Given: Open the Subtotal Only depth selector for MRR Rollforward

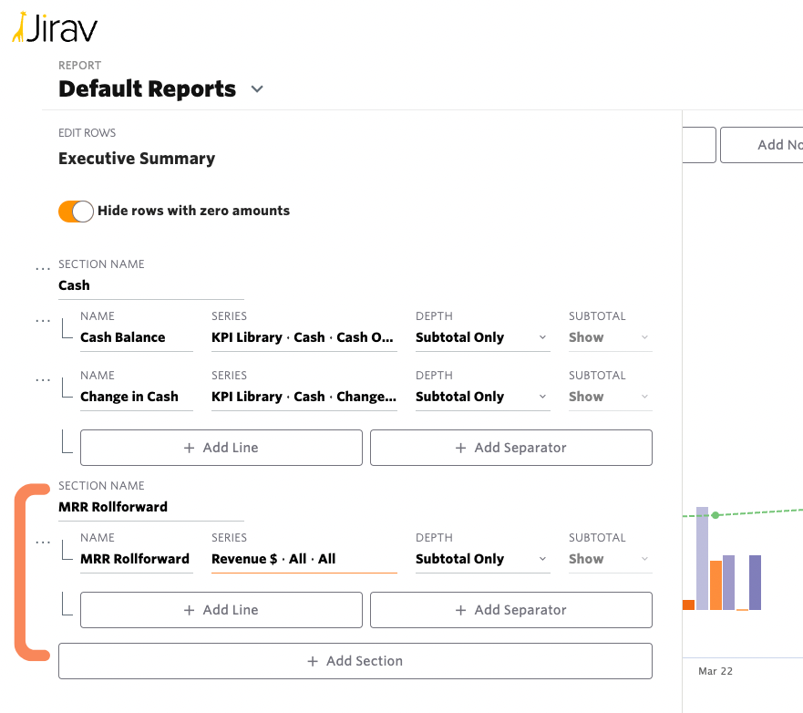Looking at the screenshot, I should point(481,558).
